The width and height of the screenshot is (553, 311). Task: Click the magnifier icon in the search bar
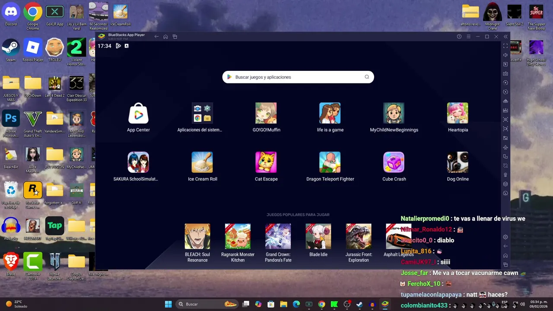(367, 77)
